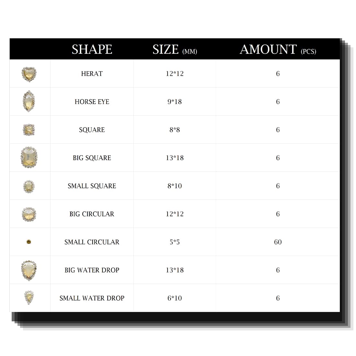356x356 pixels.
Task: Select the small square rhinestone image
Action: tap(29, 186)
